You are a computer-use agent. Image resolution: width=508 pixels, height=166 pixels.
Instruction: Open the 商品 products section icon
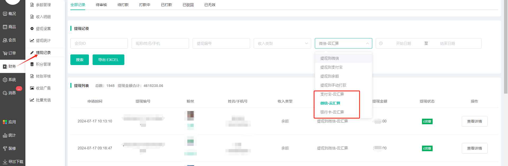click(5, 27)
